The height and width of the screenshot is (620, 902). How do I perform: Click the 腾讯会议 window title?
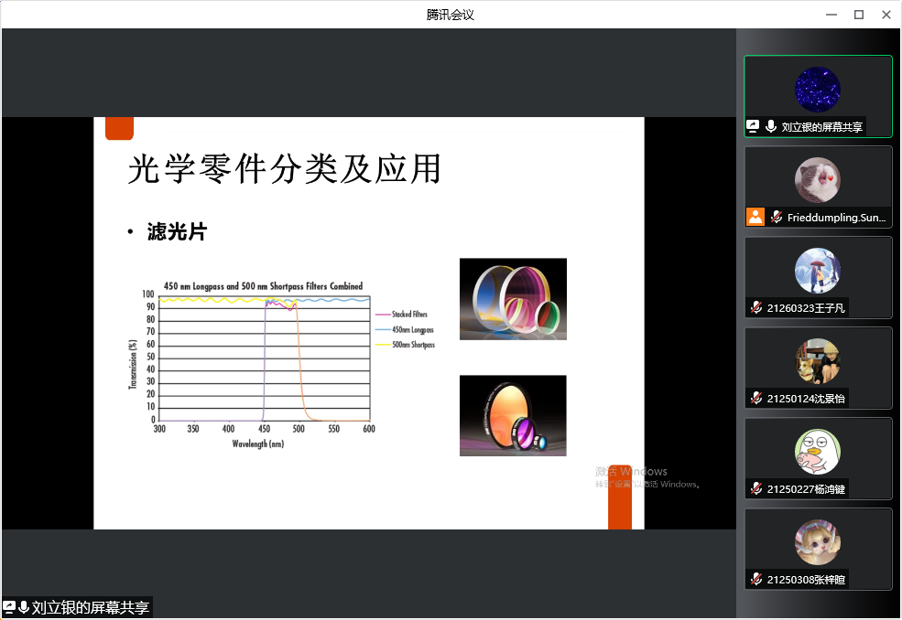(451, 15)
